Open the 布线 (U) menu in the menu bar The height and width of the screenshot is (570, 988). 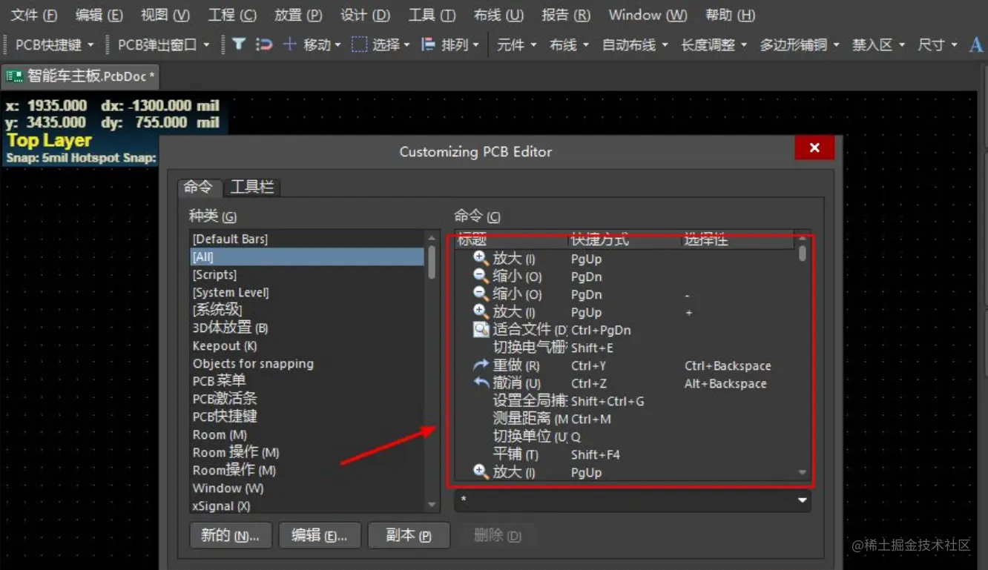click(498, 15)
